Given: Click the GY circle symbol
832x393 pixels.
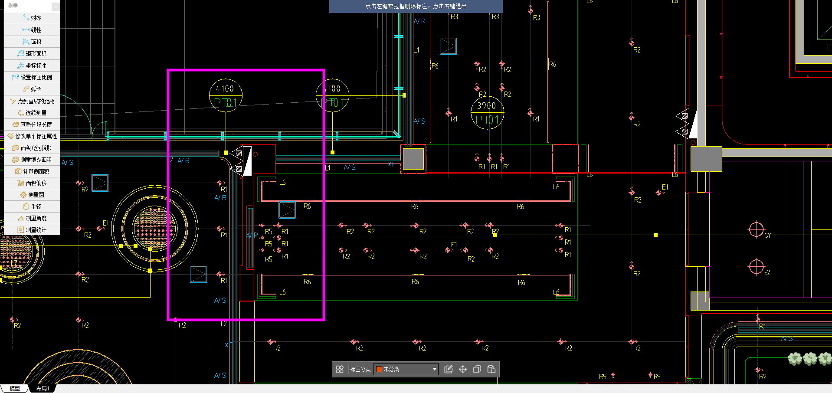Looking at the screenshot, I should pos(757,229).
